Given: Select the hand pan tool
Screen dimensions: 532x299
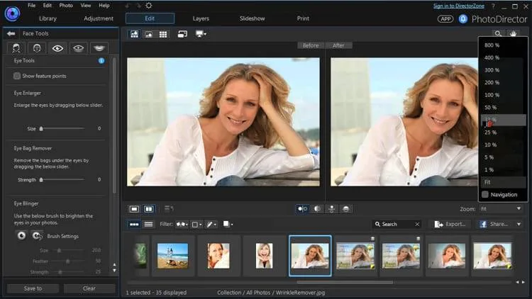Looking at the screenshot, I should pyautogui.click(x=513, y=33).
